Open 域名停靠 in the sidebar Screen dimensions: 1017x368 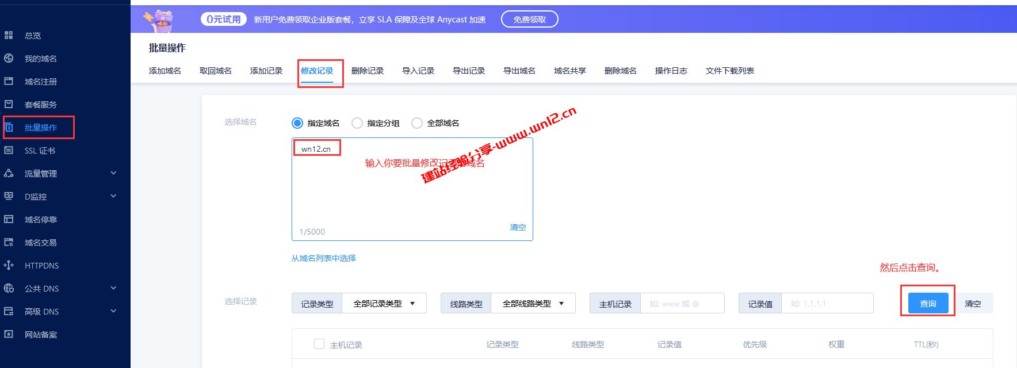(41, 219)
